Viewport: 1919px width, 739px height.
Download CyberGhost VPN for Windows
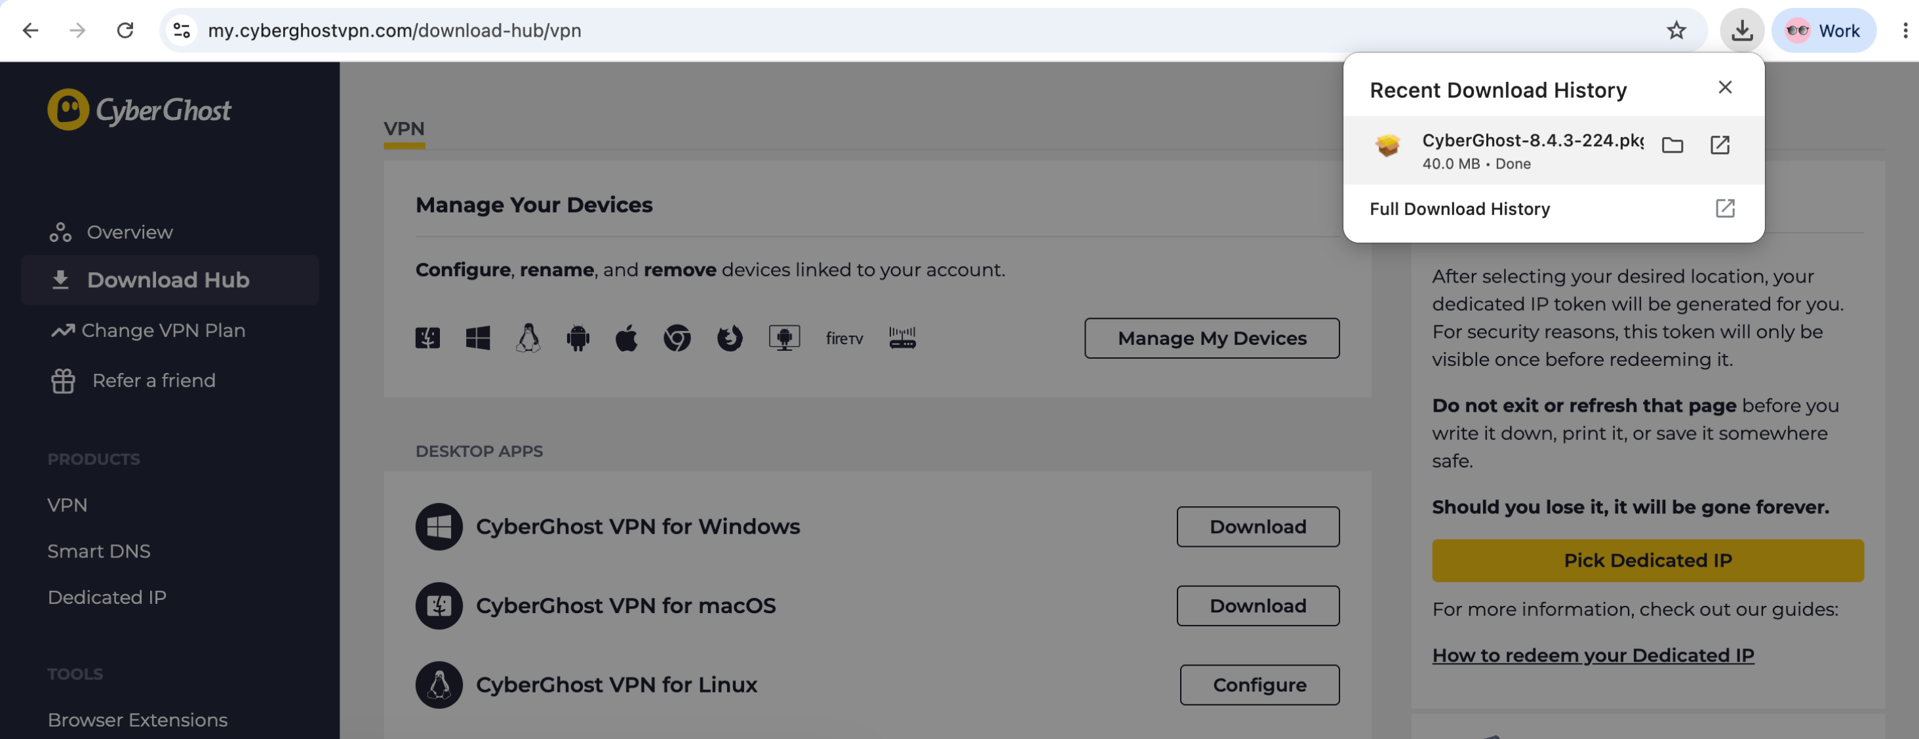point(1258,527)
